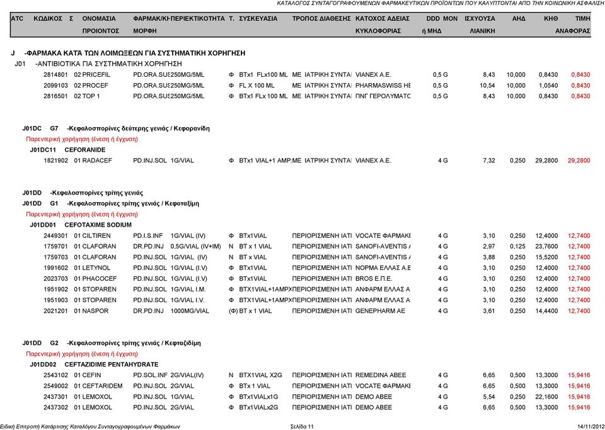Viewport: 605px width, 430px height.
Task: Select code 2437301 for LEMOXOL 1G
Action: (55, 397)
